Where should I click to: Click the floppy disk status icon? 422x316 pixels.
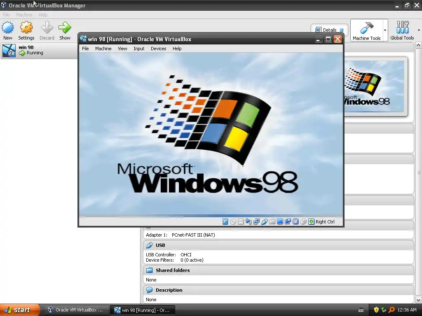[241, 221]
